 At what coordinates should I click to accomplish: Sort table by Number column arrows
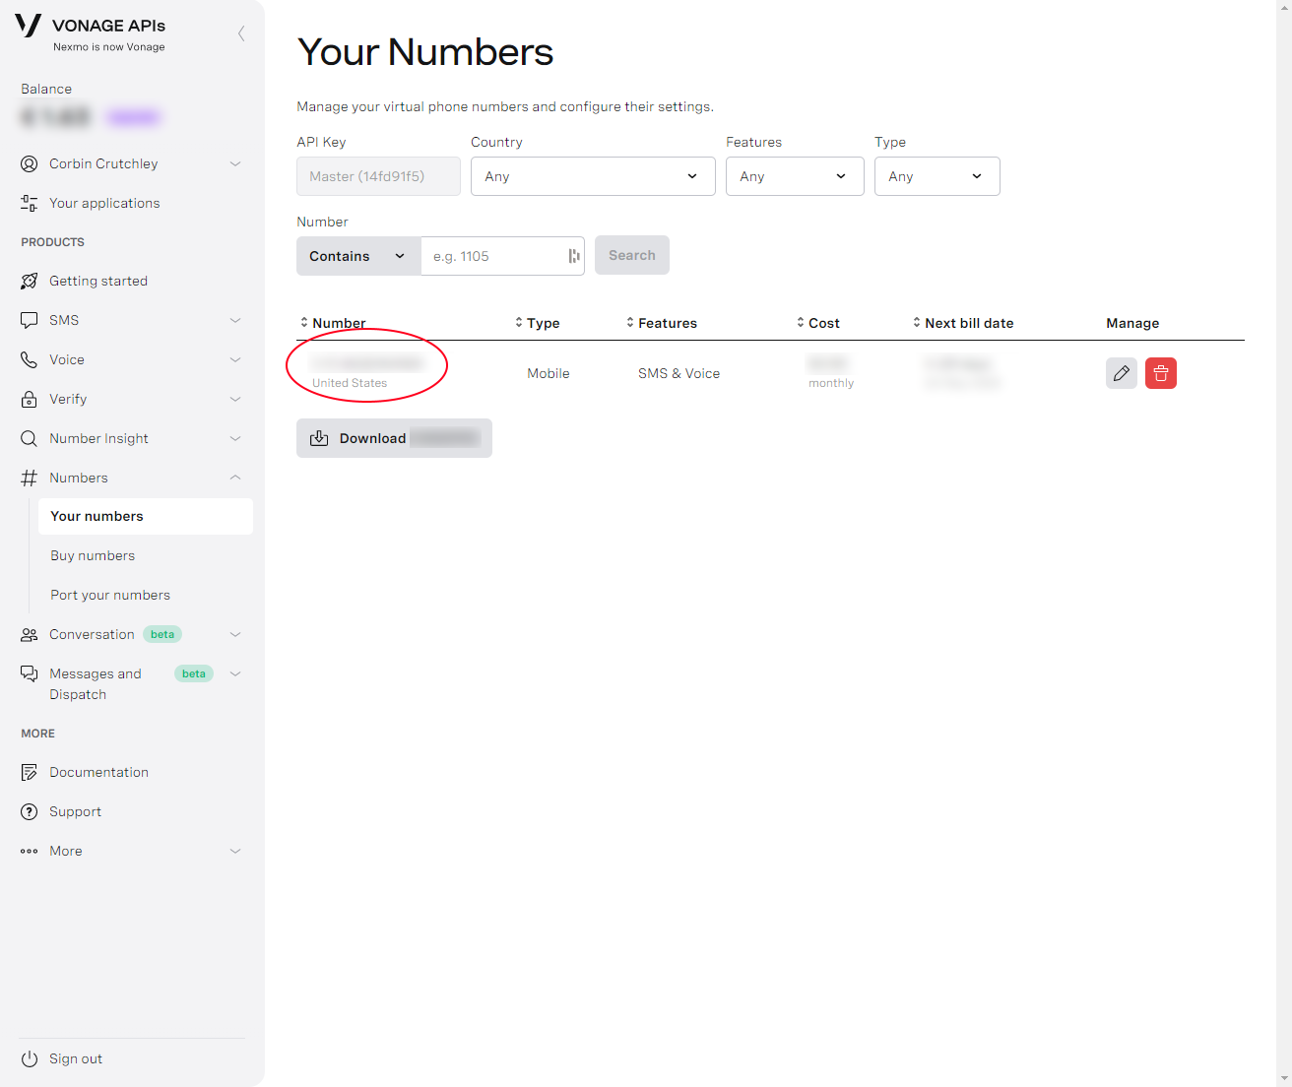pyautogui.click(x=304, y=322)
